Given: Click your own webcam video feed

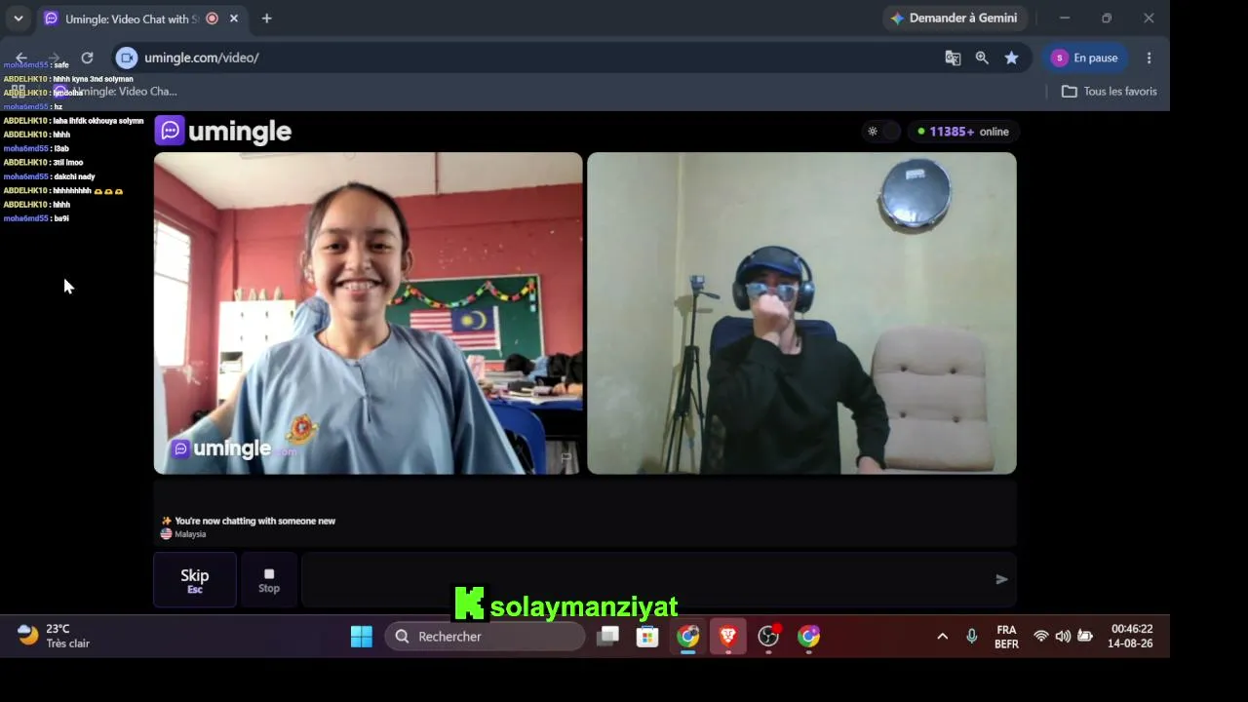Looking at the screenshot, I should click(801, 313).
